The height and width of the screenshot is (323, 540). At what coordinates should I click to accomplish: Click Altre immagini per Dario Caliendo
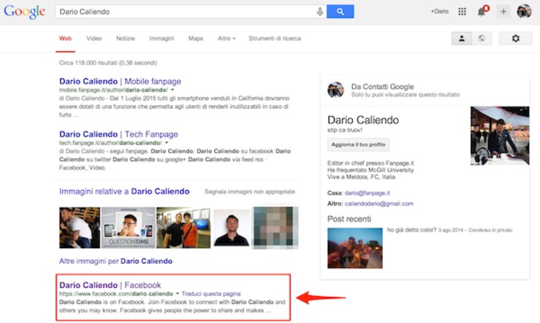[115, 261]
